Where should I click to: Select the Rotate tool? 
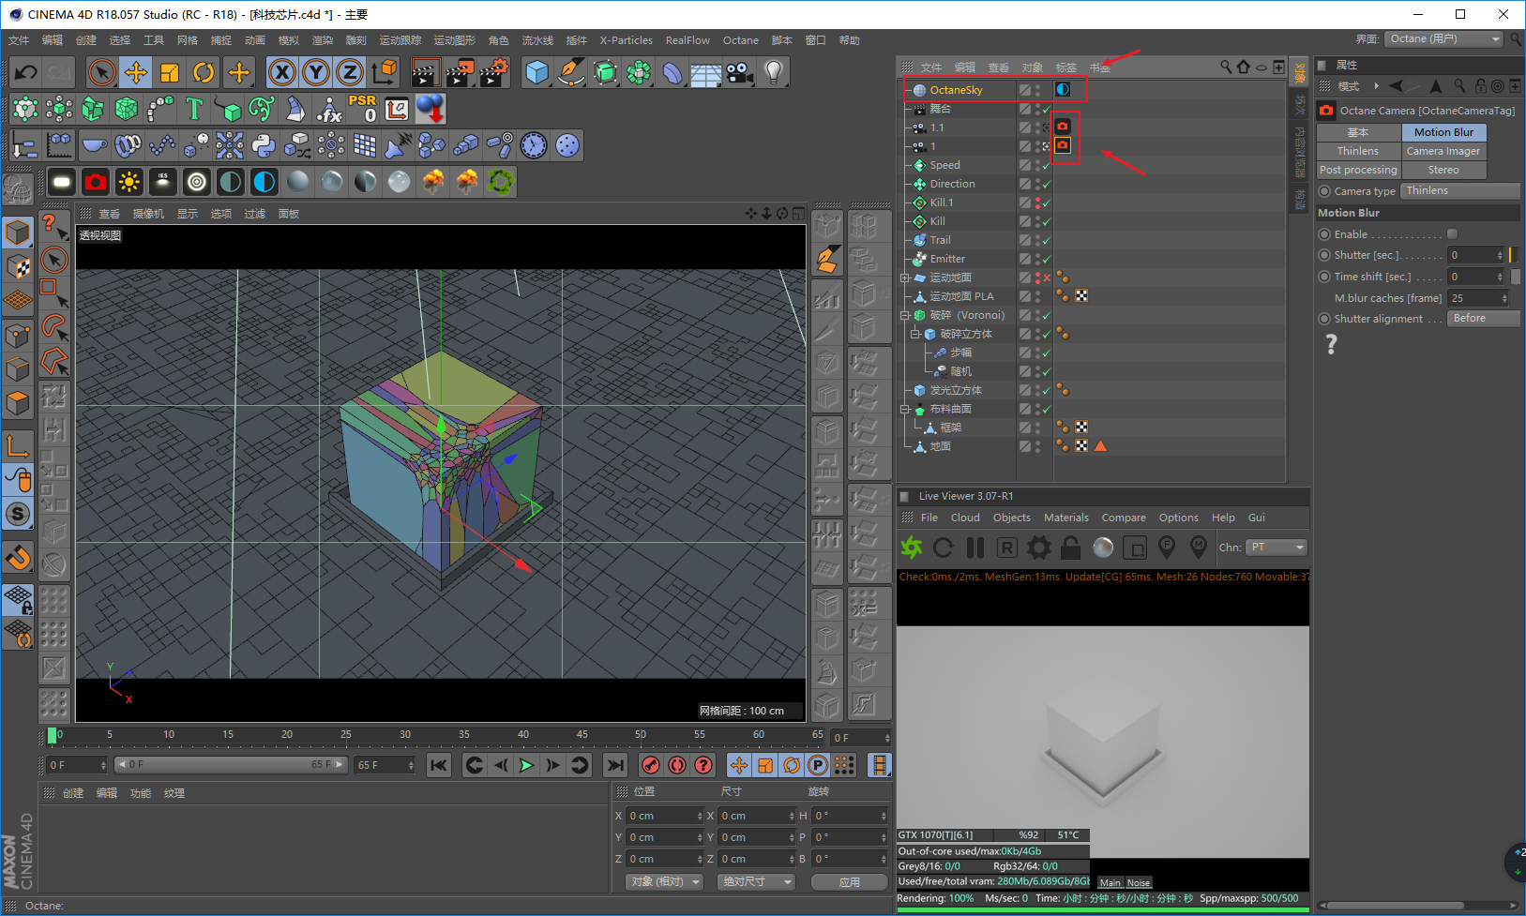(204, 72)
